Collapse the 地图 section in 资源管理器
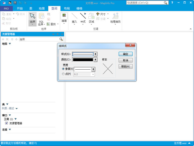Screen dimensions: 194x146 pyautogui.click(x=10, y=44)
